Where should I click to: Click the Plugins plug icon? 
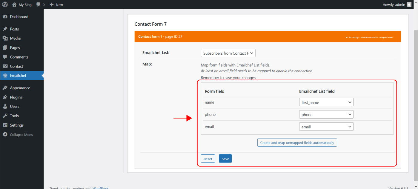(x=5, y=97)
